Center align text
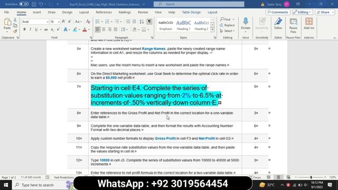Image resolution: width=338 pixels, height=190 pixels. point(104,30)
